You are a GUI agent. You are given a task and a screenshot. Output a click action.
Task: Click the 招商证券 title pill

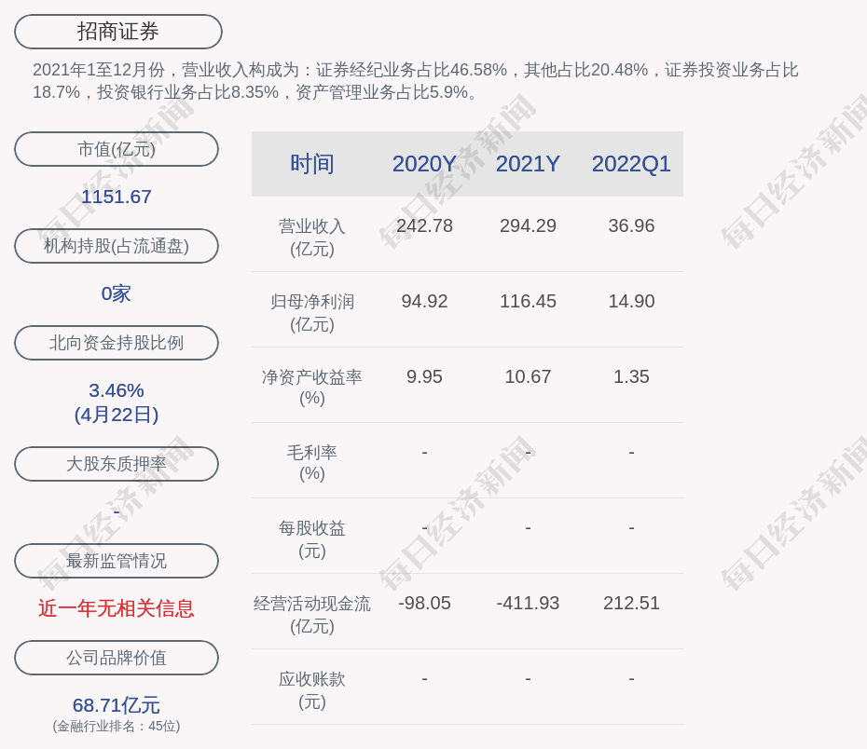[117, 32]
